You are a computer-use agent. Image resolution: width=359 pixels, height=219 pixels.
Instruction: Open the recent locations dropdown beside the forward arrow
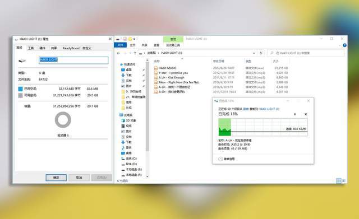click(130, 53)
